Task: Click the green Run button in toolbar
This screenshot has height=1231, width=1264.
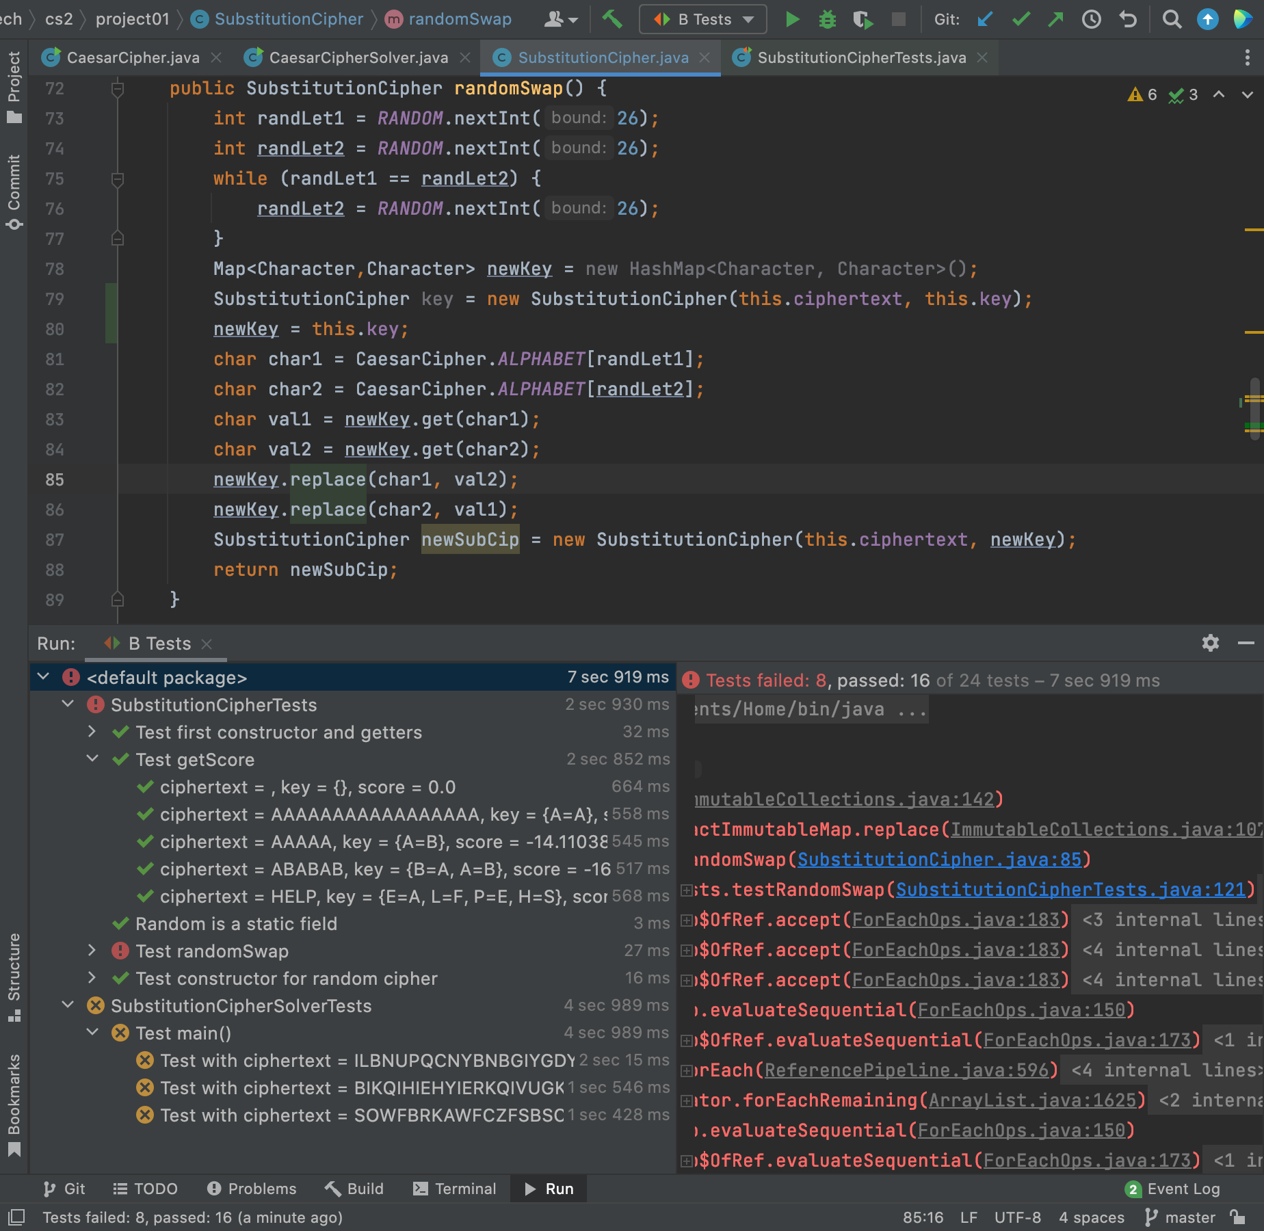Action: pyautogui.click(x=792, y=19)
